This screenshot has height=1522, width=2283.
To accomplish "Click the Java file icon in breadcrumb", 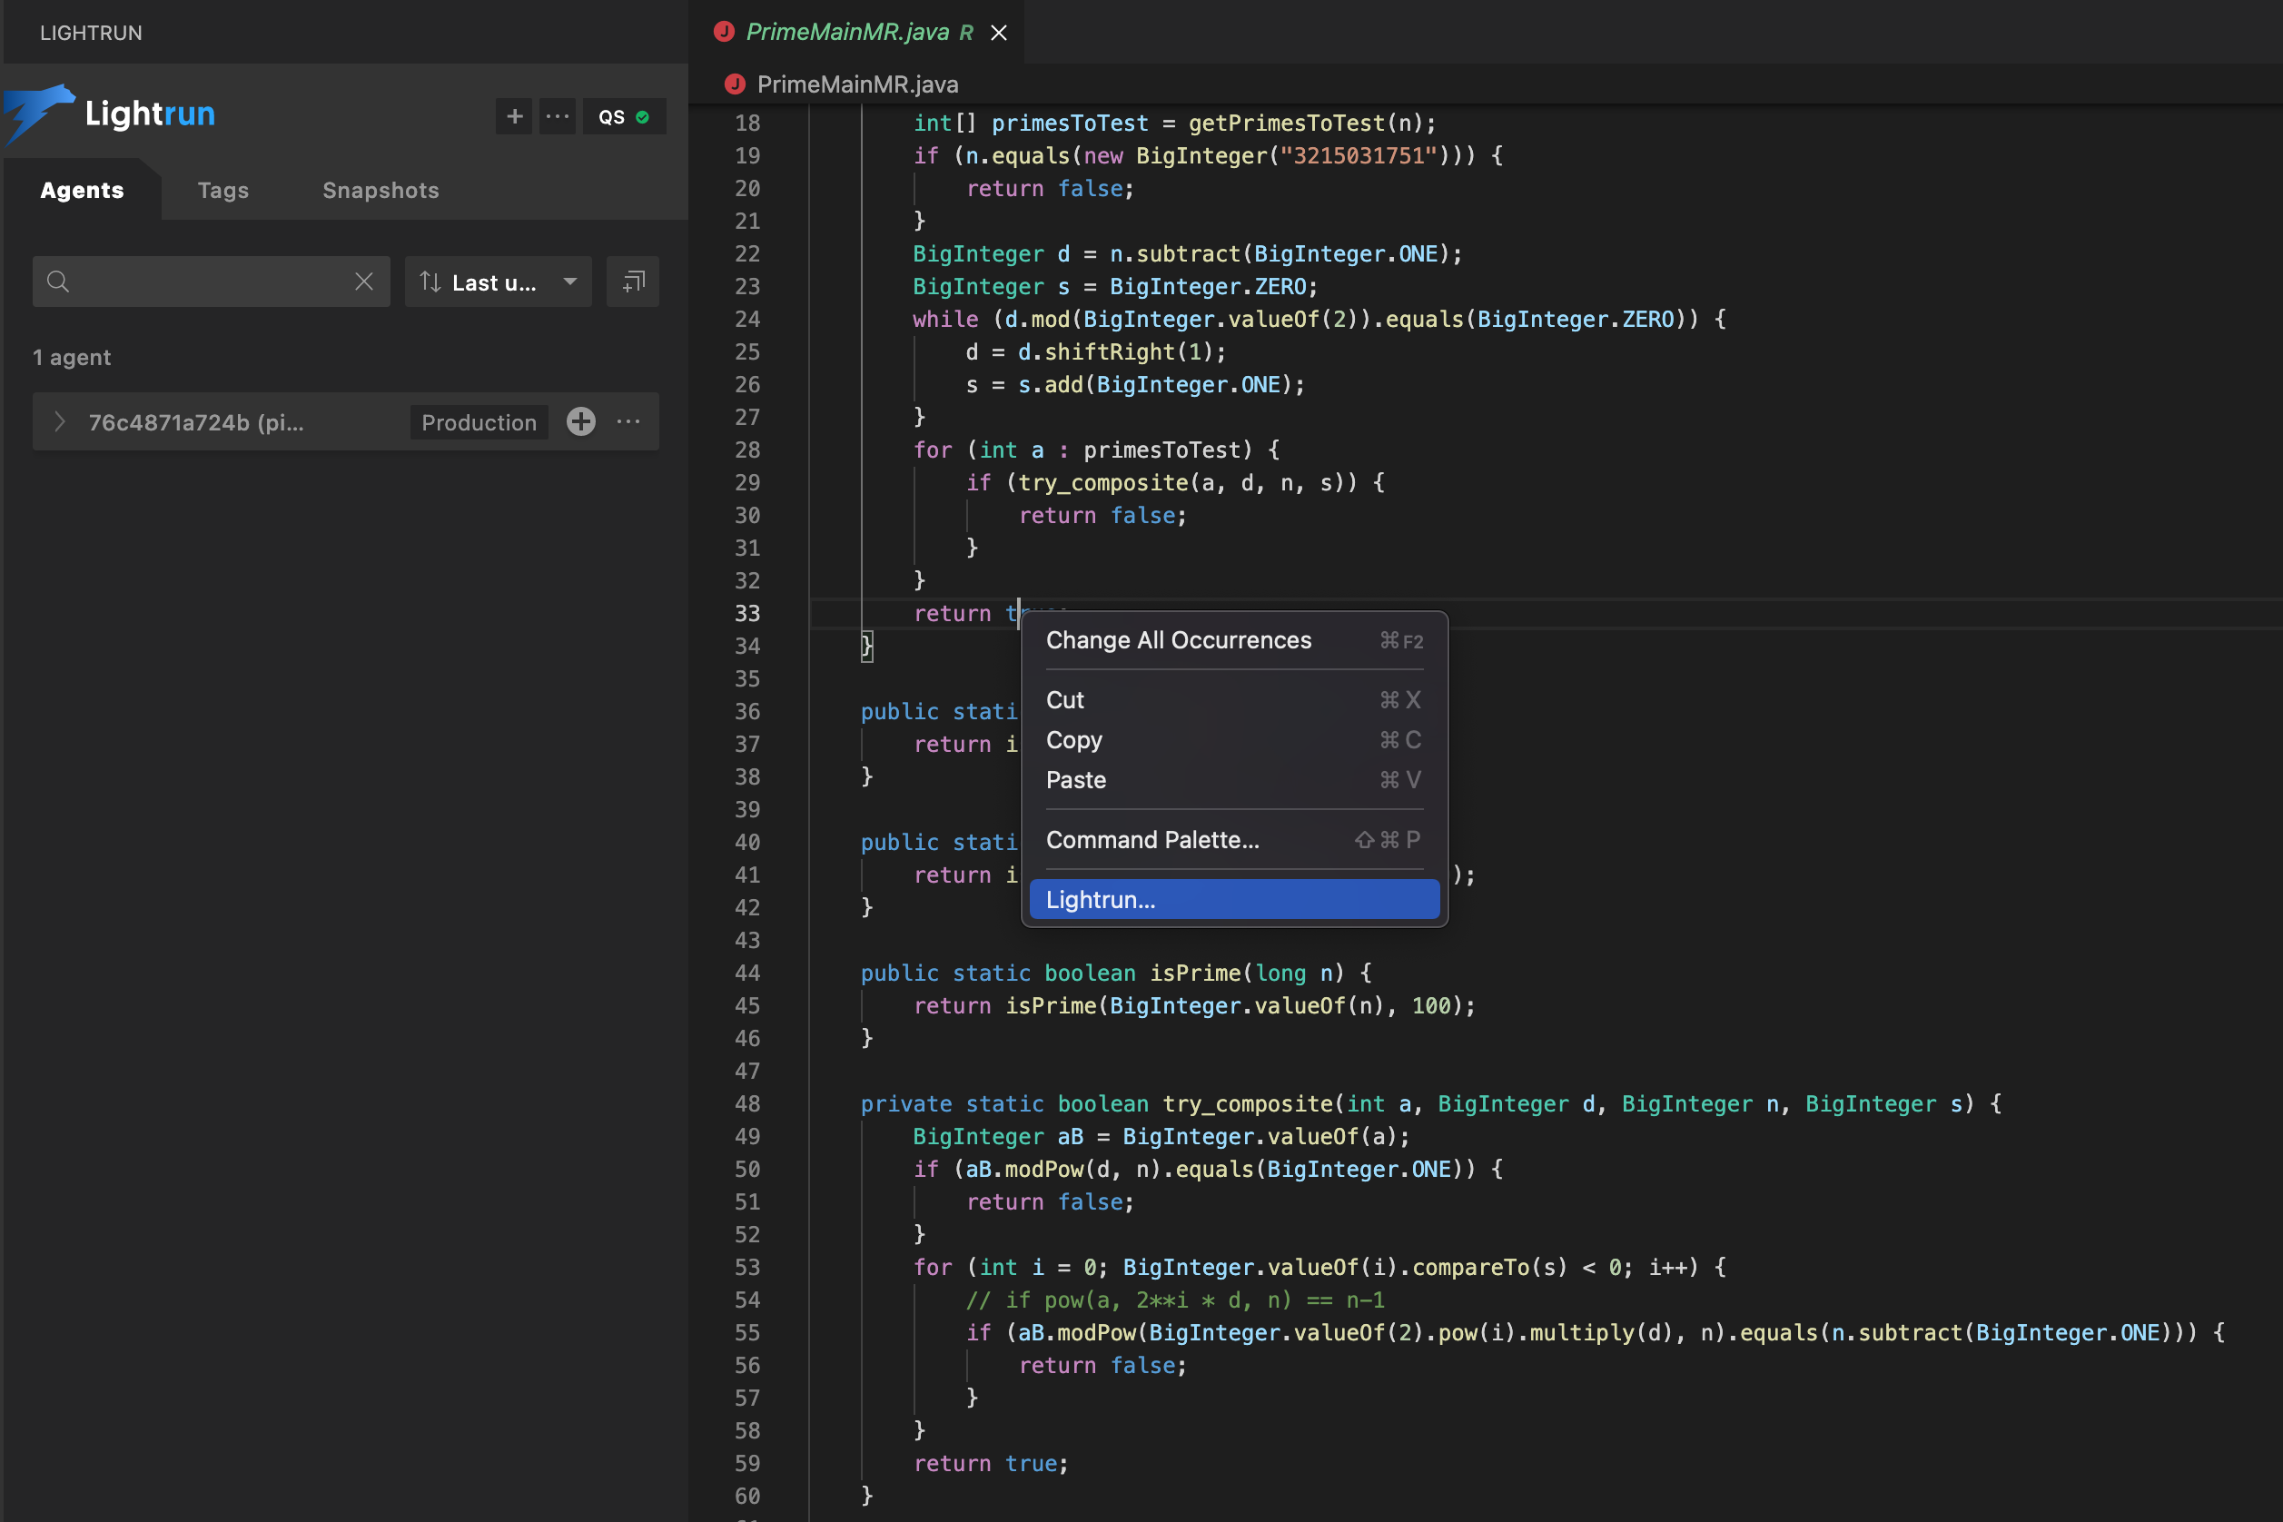I will tap(735, 84).
